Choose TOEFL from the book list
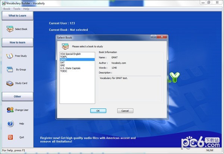This screenshot has height=154, width=224. (x=64, y=57)
